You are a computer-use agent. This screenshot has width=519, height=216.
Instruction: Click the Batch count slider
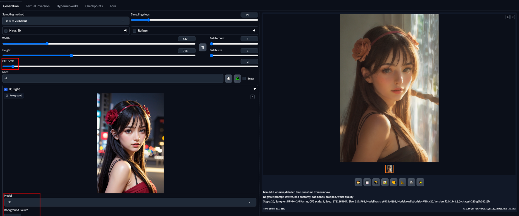click(x=234, y=44)
